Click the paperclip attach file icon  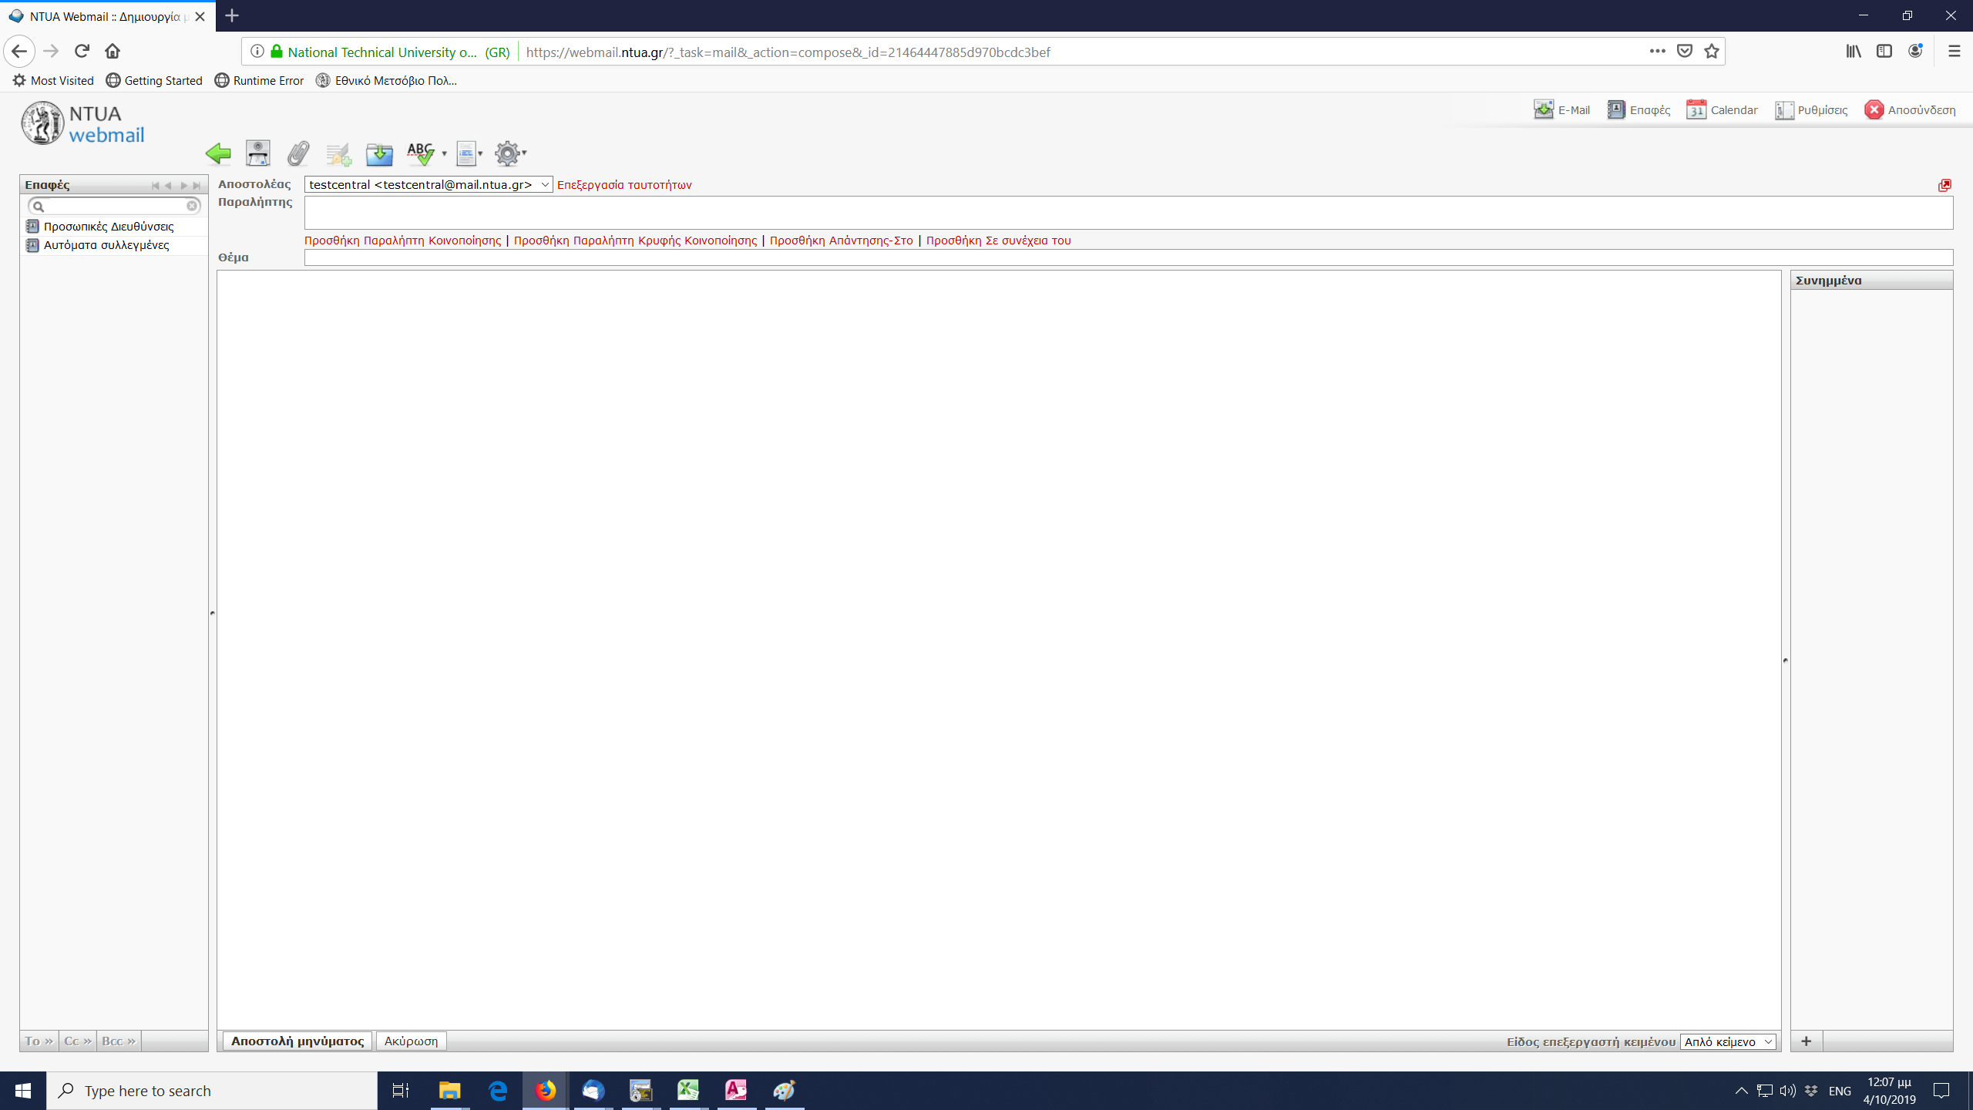(x=298, y=153)
